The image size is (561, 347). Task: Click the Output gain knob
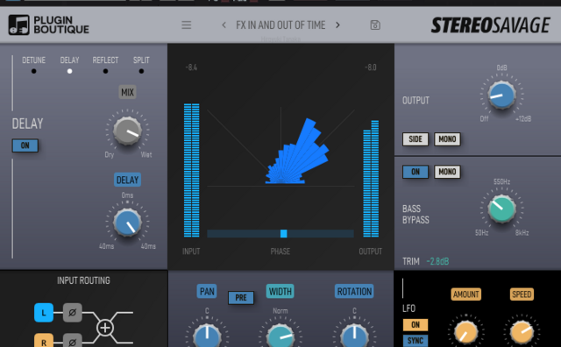coord(501,95)
